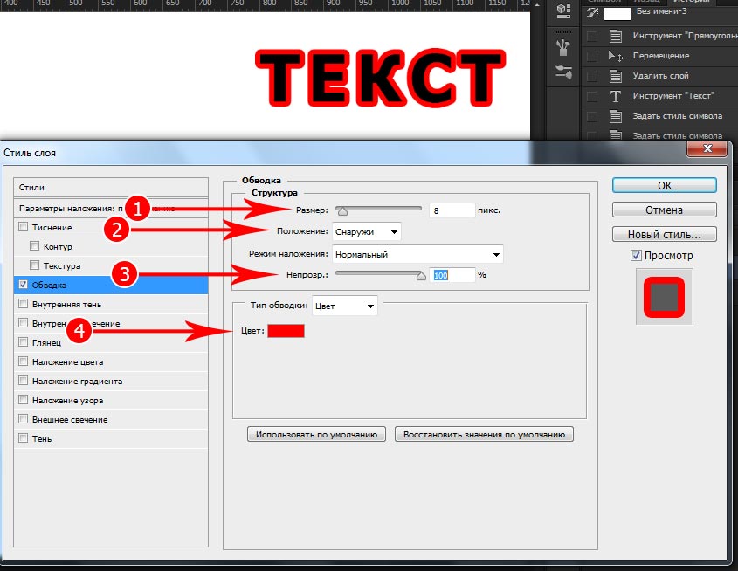Enable the Тень checkbox
This screenshot has height=571, width=738.
[23, 438]
